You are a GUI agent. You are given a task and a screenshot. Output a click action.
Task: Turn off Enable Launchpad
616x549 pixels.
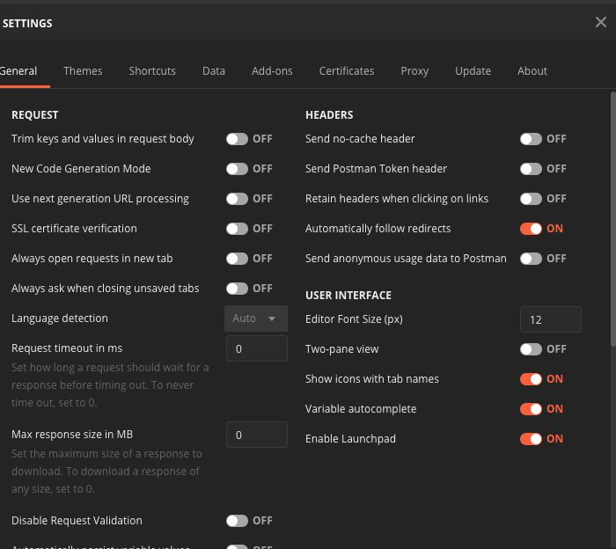(531, 439)
